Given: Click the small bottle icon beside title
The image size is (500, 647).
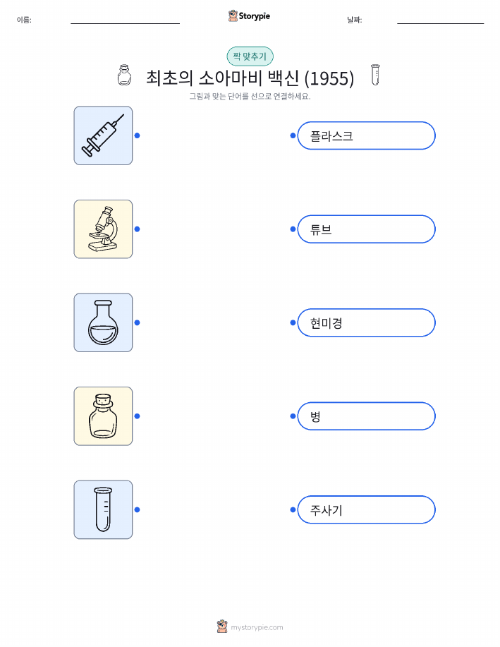Looking at the screenshot, I should coord(124,75).
